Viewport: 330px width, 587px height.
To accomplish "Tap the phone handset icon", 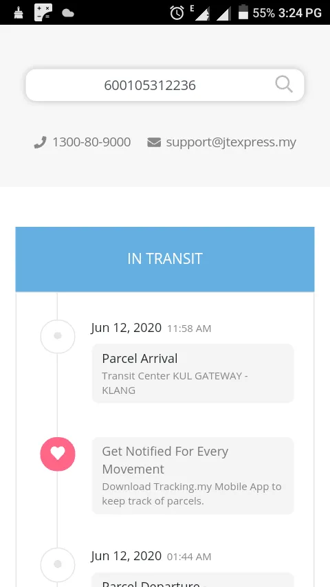I will point(40,142).
